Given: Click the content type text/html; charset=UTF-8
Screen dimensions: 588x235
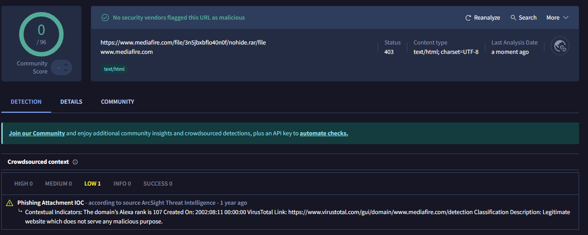Looking at the screenshot, I should coord(446,52).
